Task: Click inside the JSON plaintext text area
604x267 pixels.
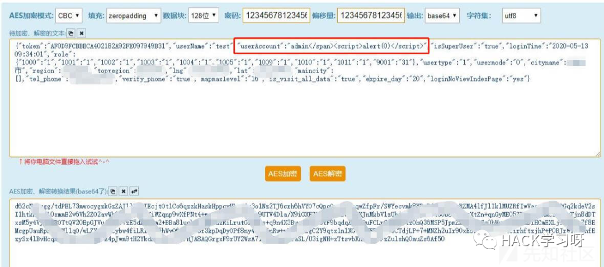Action: point(305,98)
